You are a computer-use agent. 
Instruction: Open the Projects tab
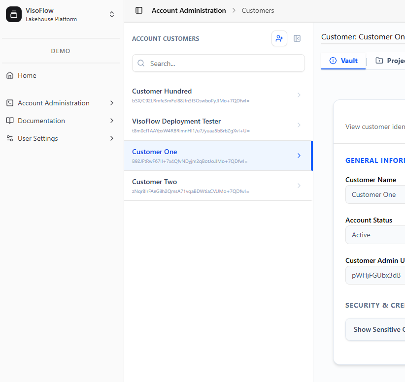(390, 61)
